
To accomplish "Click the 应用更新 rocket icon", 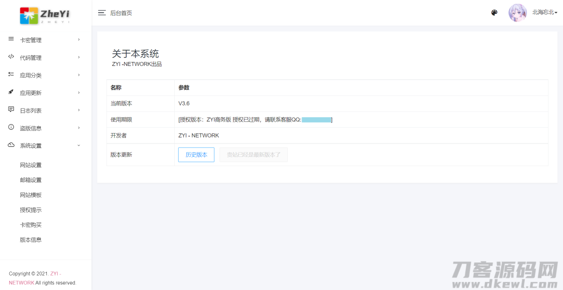I will tap(11, 92).
